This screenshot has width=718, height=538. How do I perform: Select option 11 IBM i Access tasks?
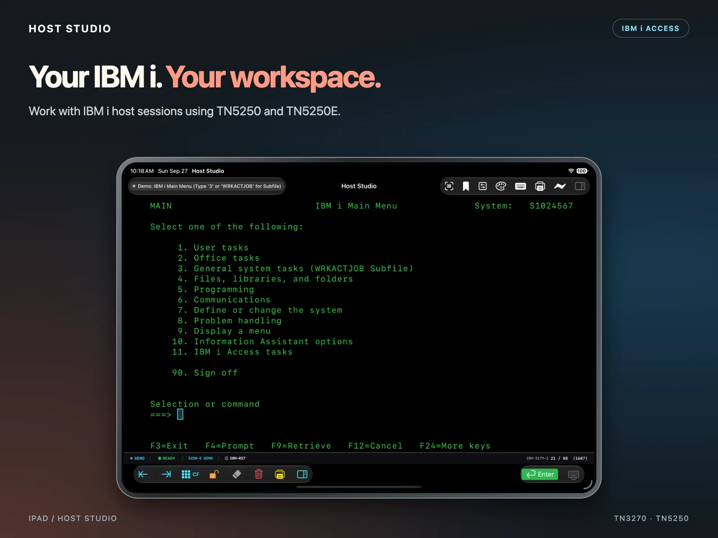pos(232,352)
